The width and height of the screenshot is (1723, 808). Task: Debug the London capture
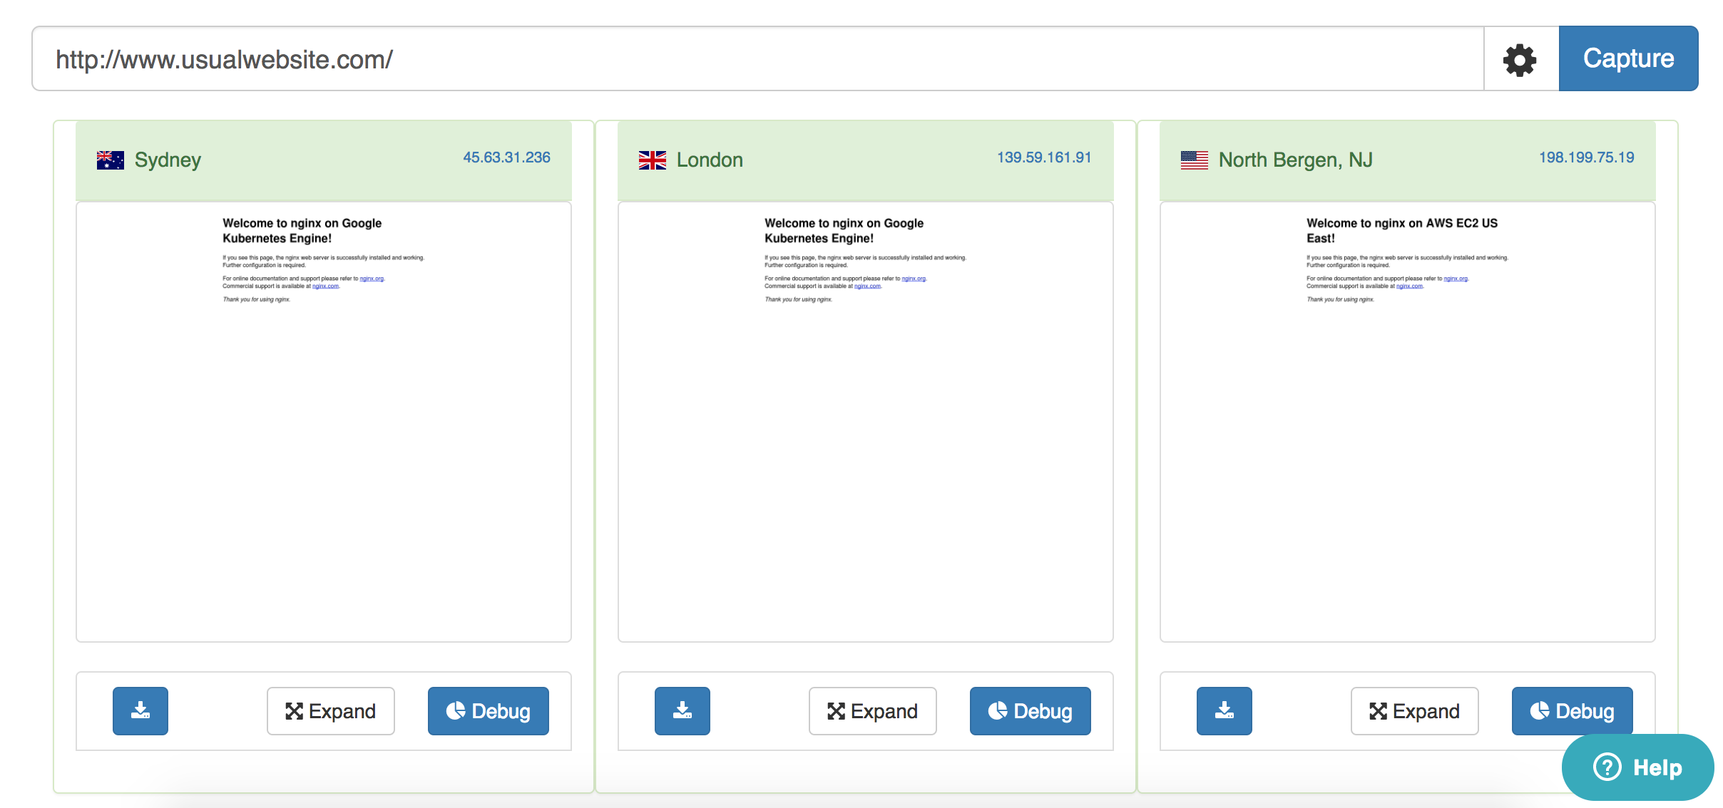pyautogui.click(x=1031, y=710)
